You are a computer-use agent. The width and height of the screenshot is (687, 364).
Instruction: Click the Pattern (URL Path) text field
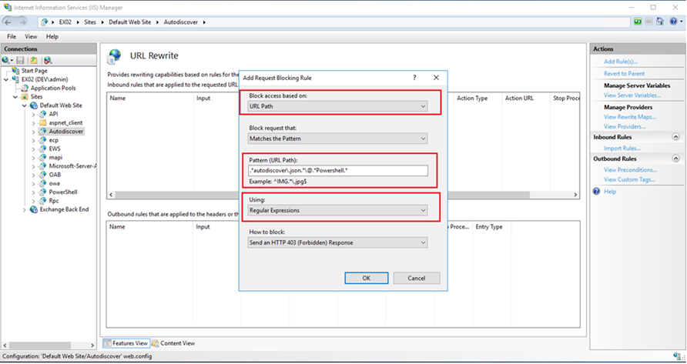tap(337, 171)
